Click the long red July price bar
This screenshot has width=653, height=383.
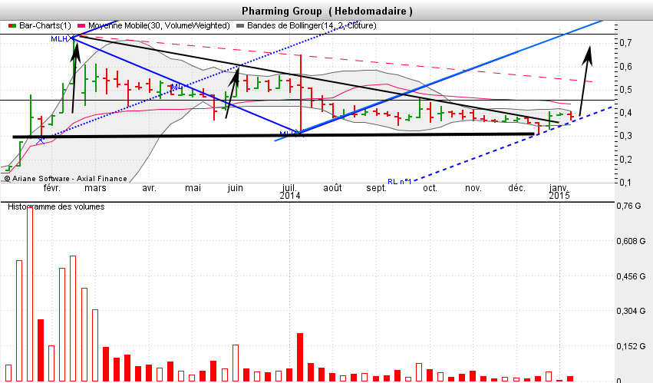click(x=300, y=94)
